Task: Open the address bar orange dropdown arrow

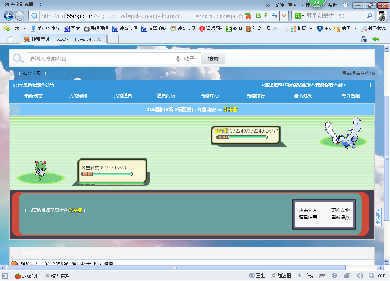Action: [x=284, y=16]
